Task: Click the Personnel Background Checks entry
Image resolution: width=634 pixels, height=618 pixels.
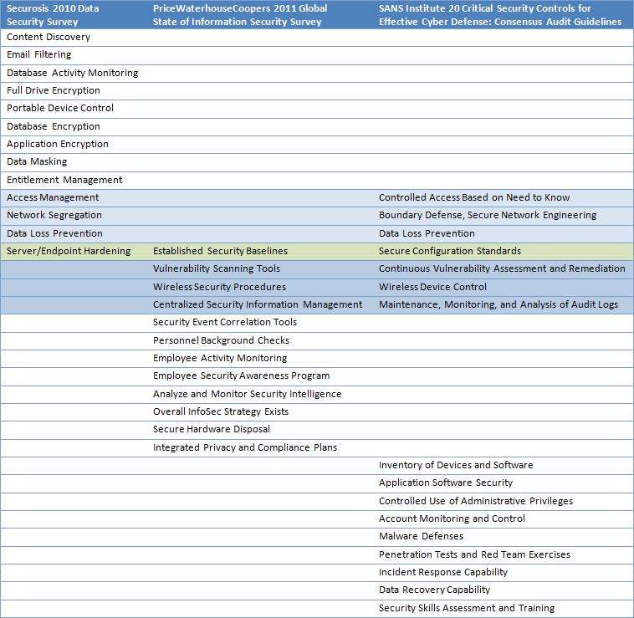Action: [221, 340]
